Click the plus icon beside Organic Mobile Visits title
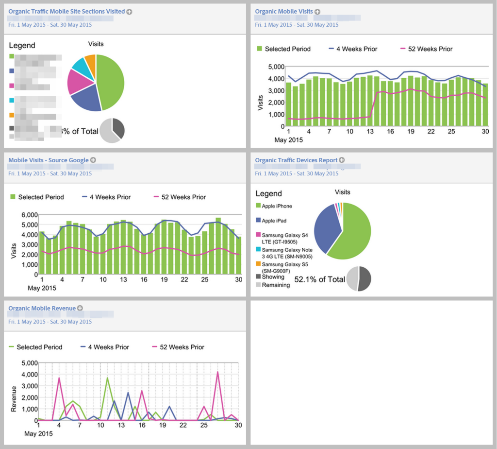497x449 pixels. pos(317,11)
